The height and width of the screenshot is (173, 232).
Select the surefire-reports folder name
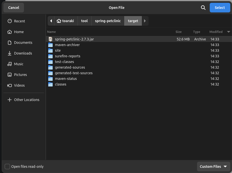(68, 56)
